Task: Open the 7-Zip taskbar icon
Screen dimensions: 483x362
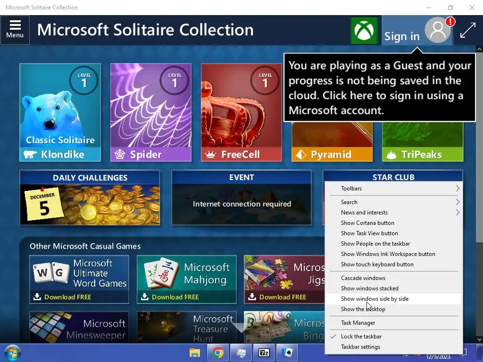Action: click(264, 353)
